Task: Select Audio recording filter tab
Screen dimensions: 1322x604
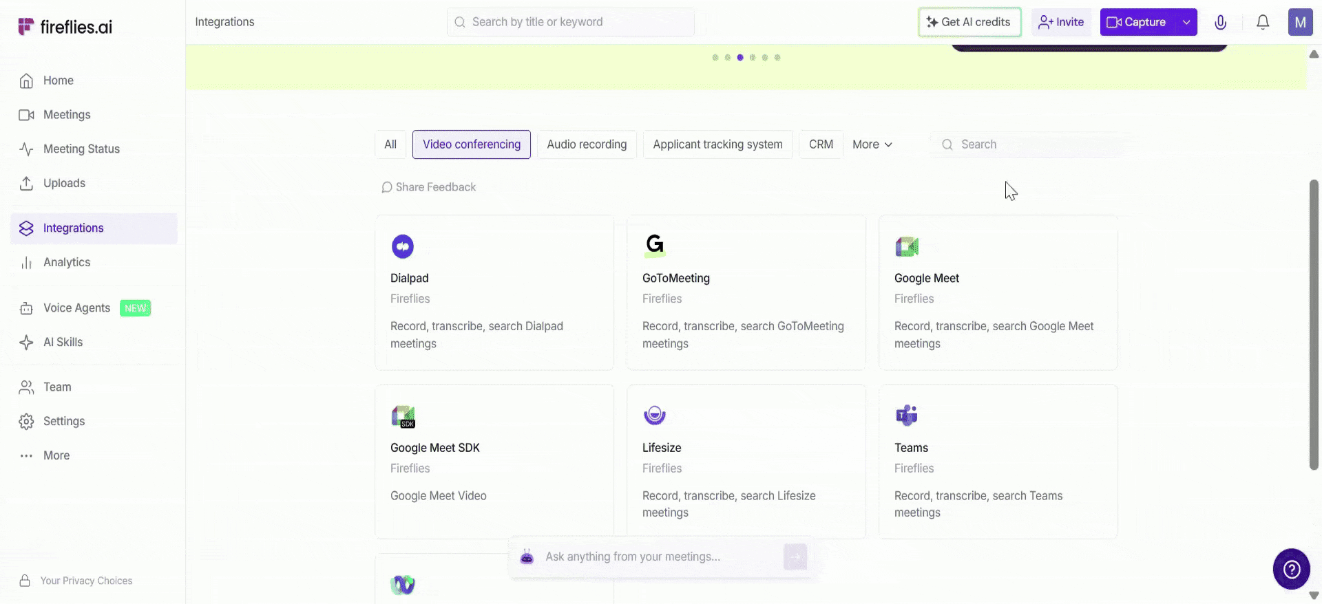Action: pos(587,144)
